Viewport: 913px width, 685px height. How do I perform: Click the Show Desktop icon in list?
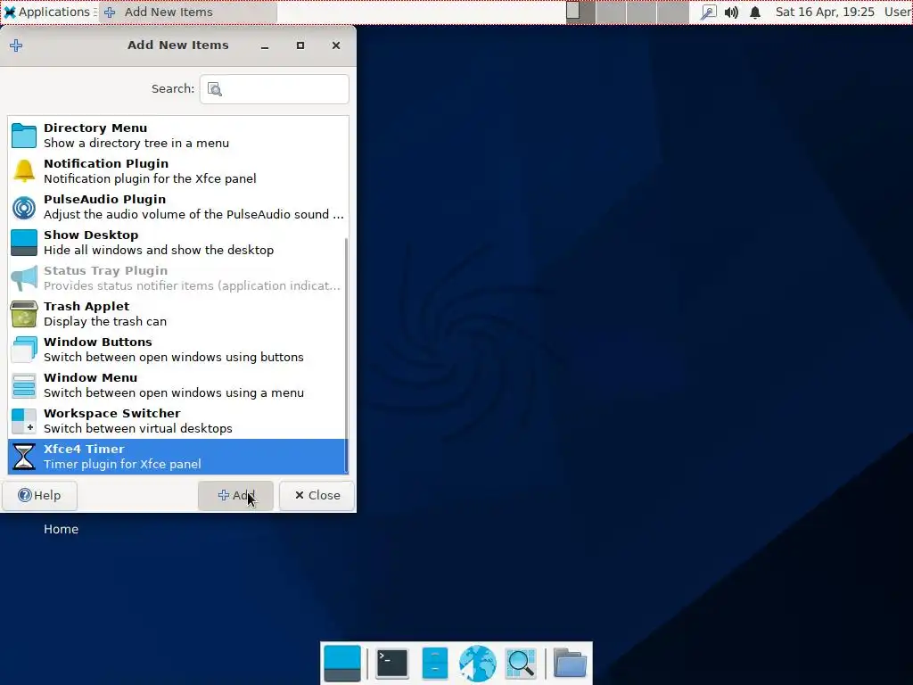coord(24,243)
